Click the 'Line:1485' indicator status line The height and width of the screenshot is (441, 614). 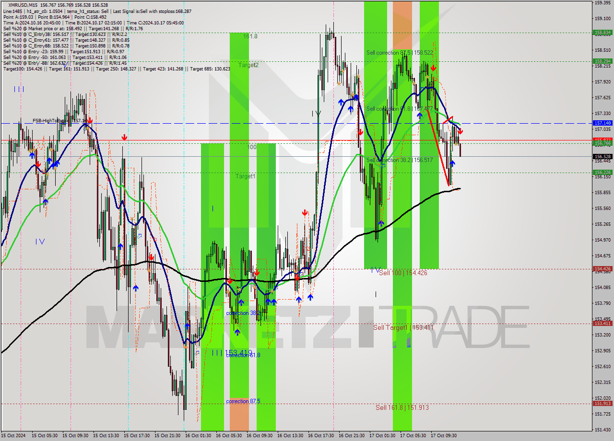point(97,11)
